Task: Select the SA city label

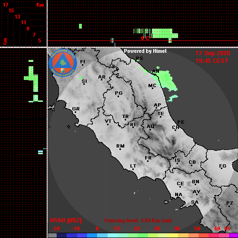Action: (x=195, y=202)
